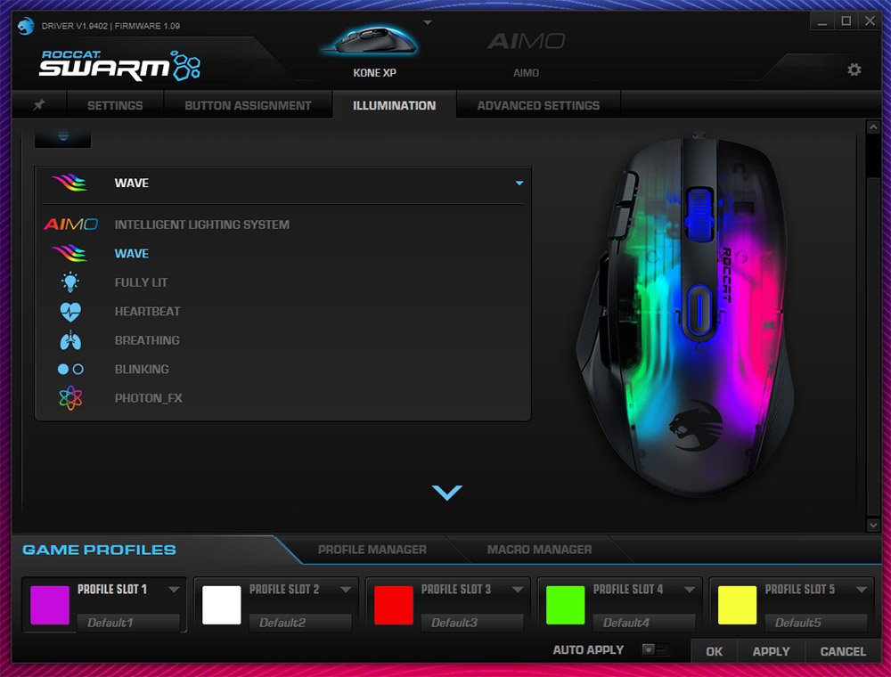
Task: Click the Default4 profile name field
Action: tap(644, 623)
